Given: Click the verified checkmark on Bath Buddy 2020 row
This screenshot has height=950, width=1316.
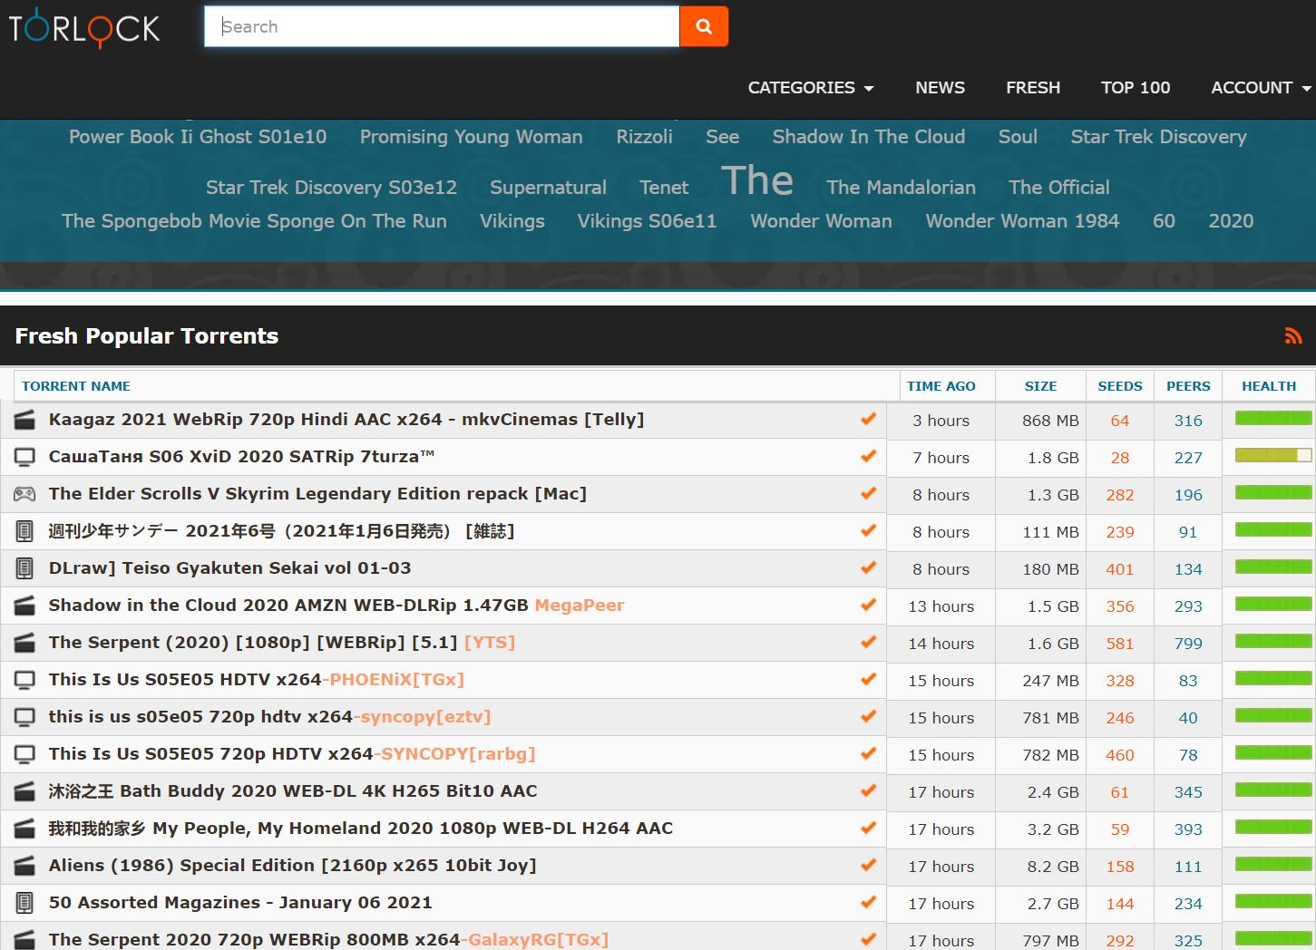Looking at the screenshot, I should coord(868,790).
